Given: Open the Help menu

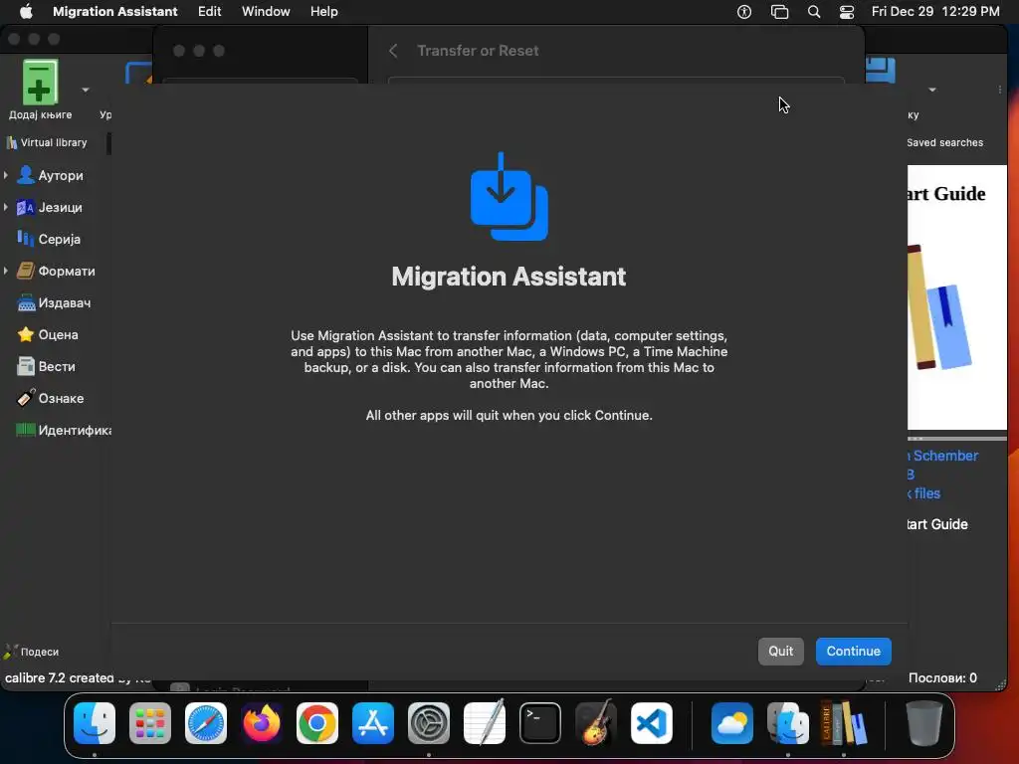Looking at the screenshot, I should pos(323,11).
